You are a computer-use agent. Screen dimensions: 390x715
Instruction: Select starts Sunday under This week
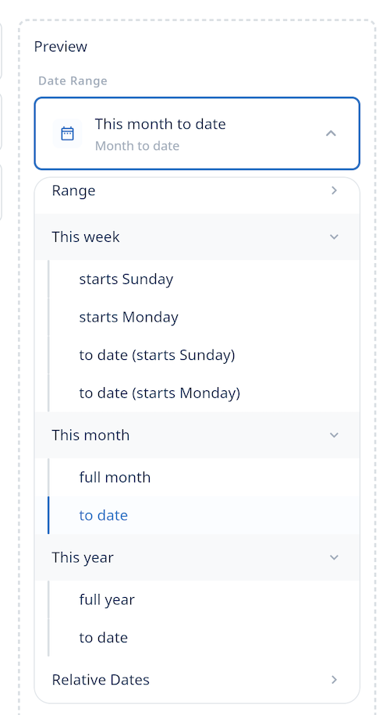point(204,279)
